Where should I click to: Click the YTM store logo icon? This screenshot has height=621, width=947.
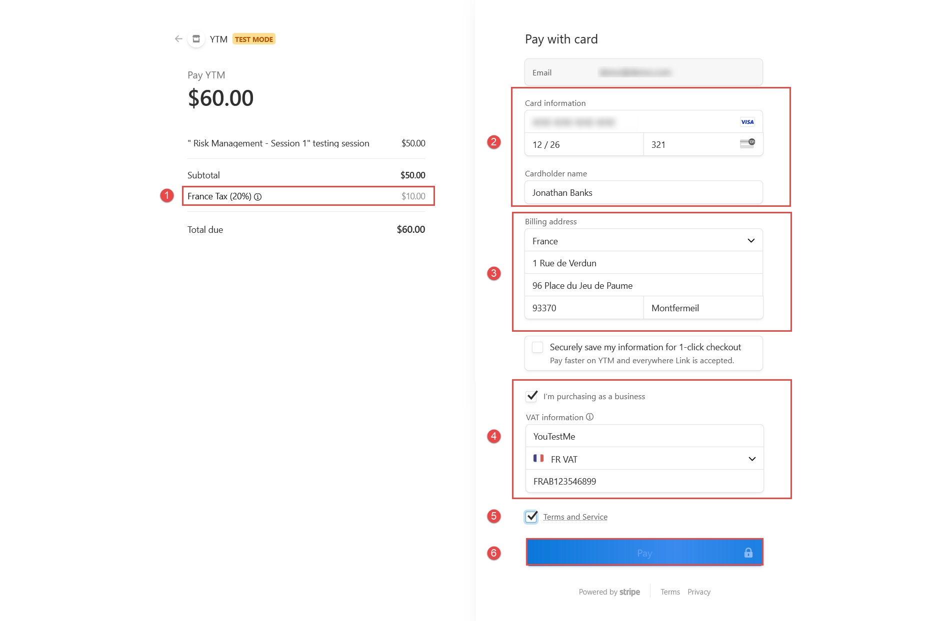196,39
